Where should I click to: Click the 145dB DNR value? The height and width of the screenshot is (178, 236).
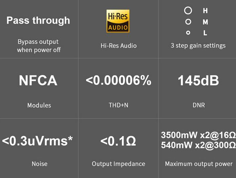pyautogui.click(x=198, y=81)
